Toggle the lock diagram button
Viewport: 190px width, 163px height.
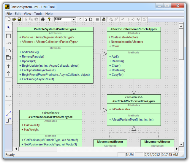point(104,19)
